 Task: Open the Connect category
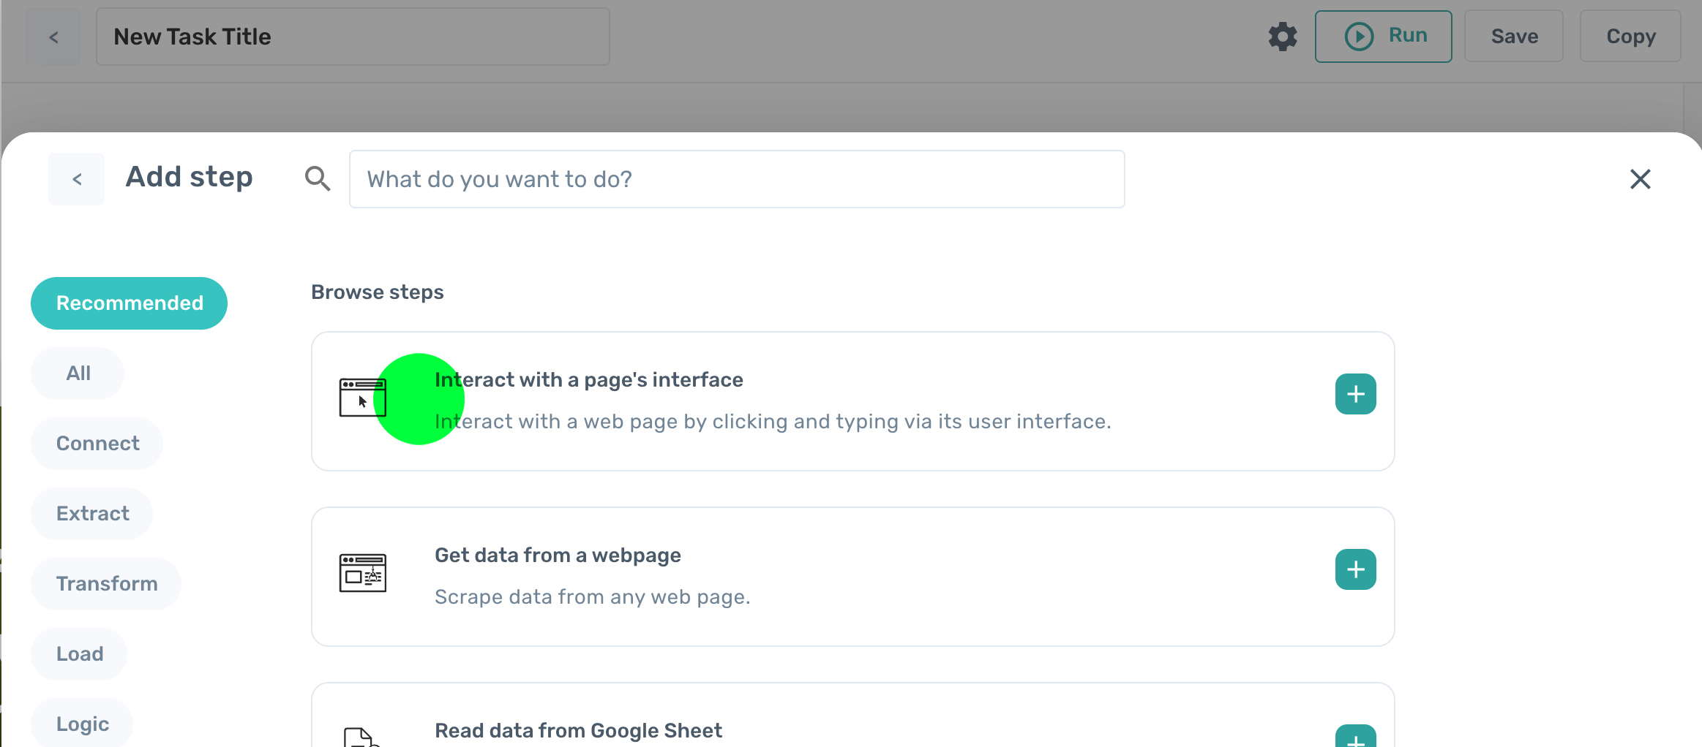pos(97,444)
